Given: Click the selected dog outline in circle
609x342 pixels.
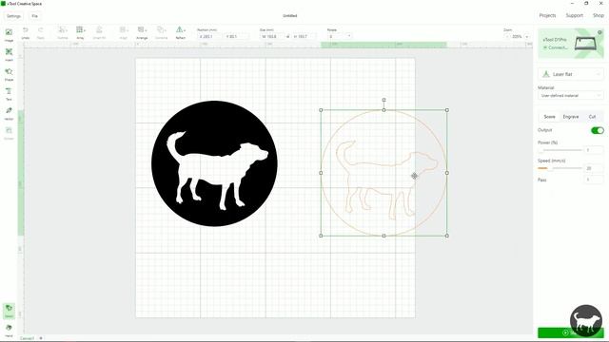Looking at the screenshot, I should (383, 173).
